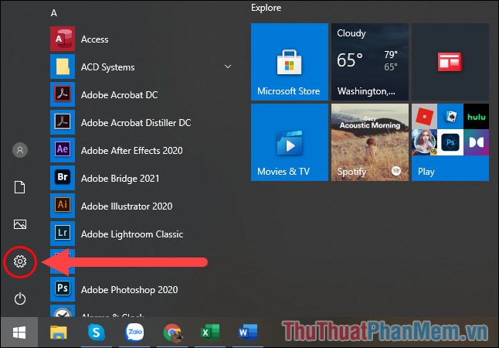Open Google Chrome from taskbar
The width and height of the screenshot is (499, 348).
(x=172, y=333)
